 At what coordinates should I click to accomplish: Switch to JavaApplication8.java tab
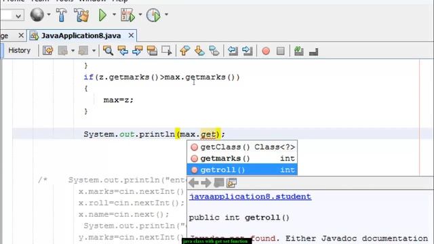click(x=81, y=36)
